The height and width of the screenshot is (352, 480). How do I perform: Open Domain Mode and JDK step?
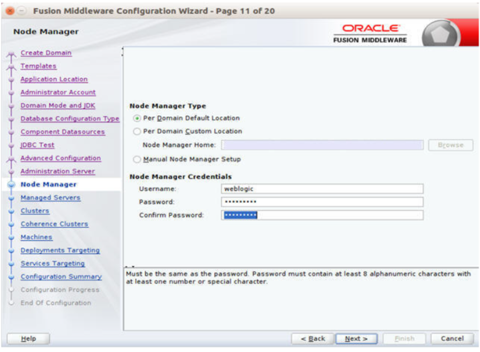tap(58, 105)
